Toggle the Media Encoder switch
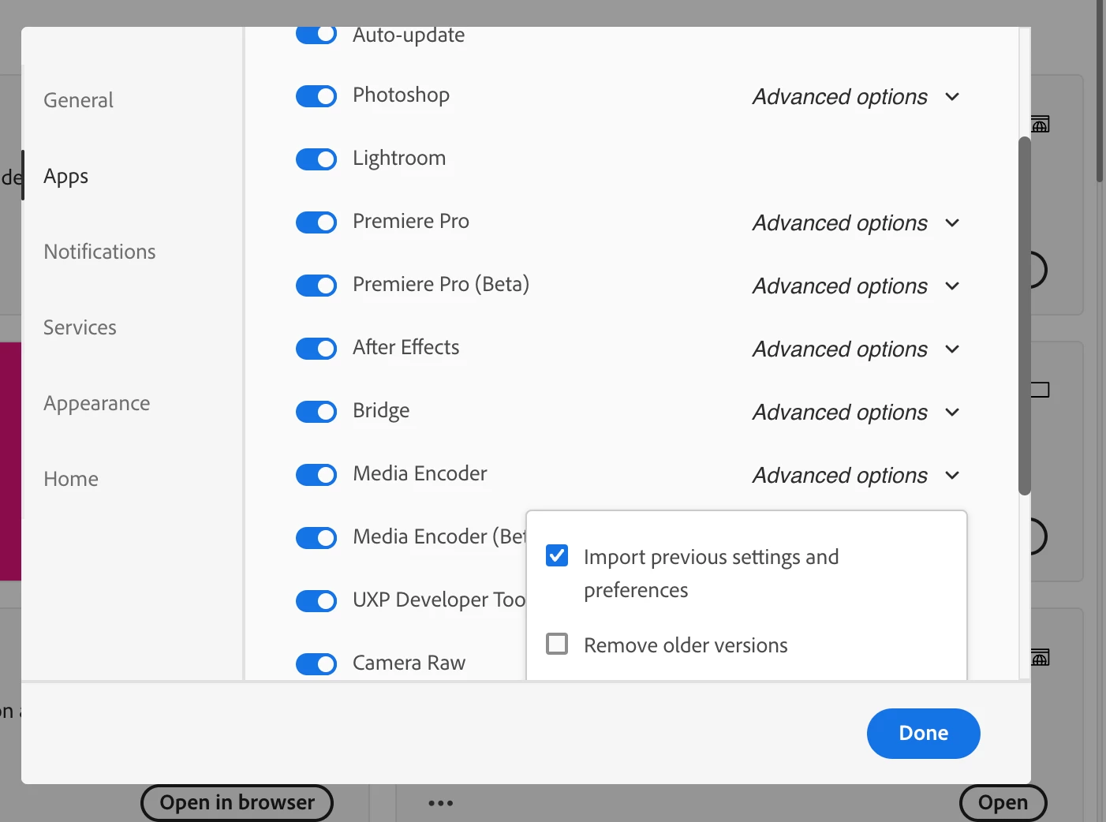Image resolution: width=1106 pixels, height=822 pixels. (316, 475)
